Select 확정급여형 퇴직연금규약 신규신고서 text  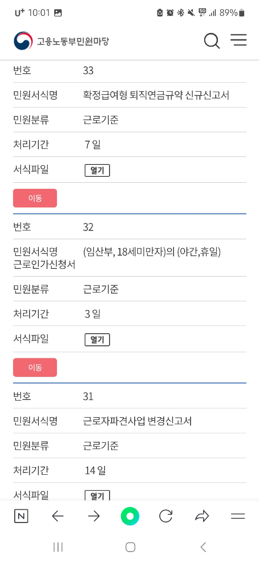156,95
